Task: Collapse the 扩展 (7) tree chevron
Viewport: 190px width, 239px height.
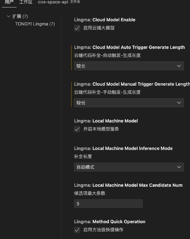Action: (x=8, y=16)
